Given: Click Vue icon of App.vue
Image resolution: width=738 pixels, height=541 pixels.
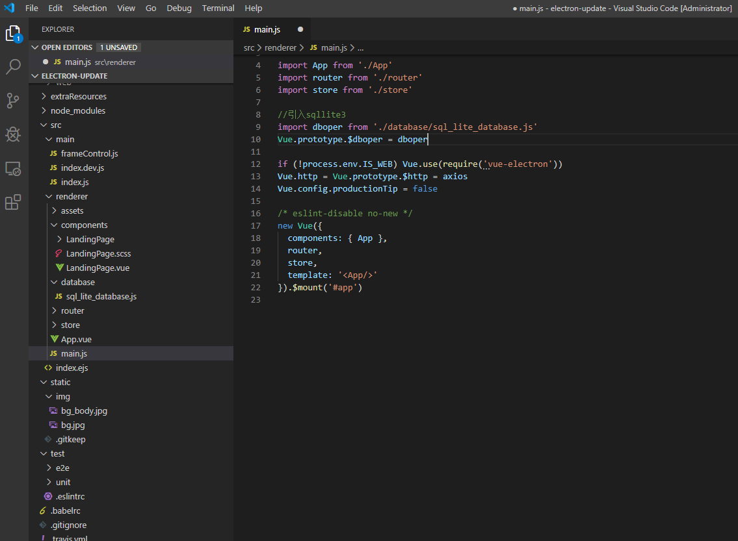Looking at the screenshot, I should click(x=55, y=339).
